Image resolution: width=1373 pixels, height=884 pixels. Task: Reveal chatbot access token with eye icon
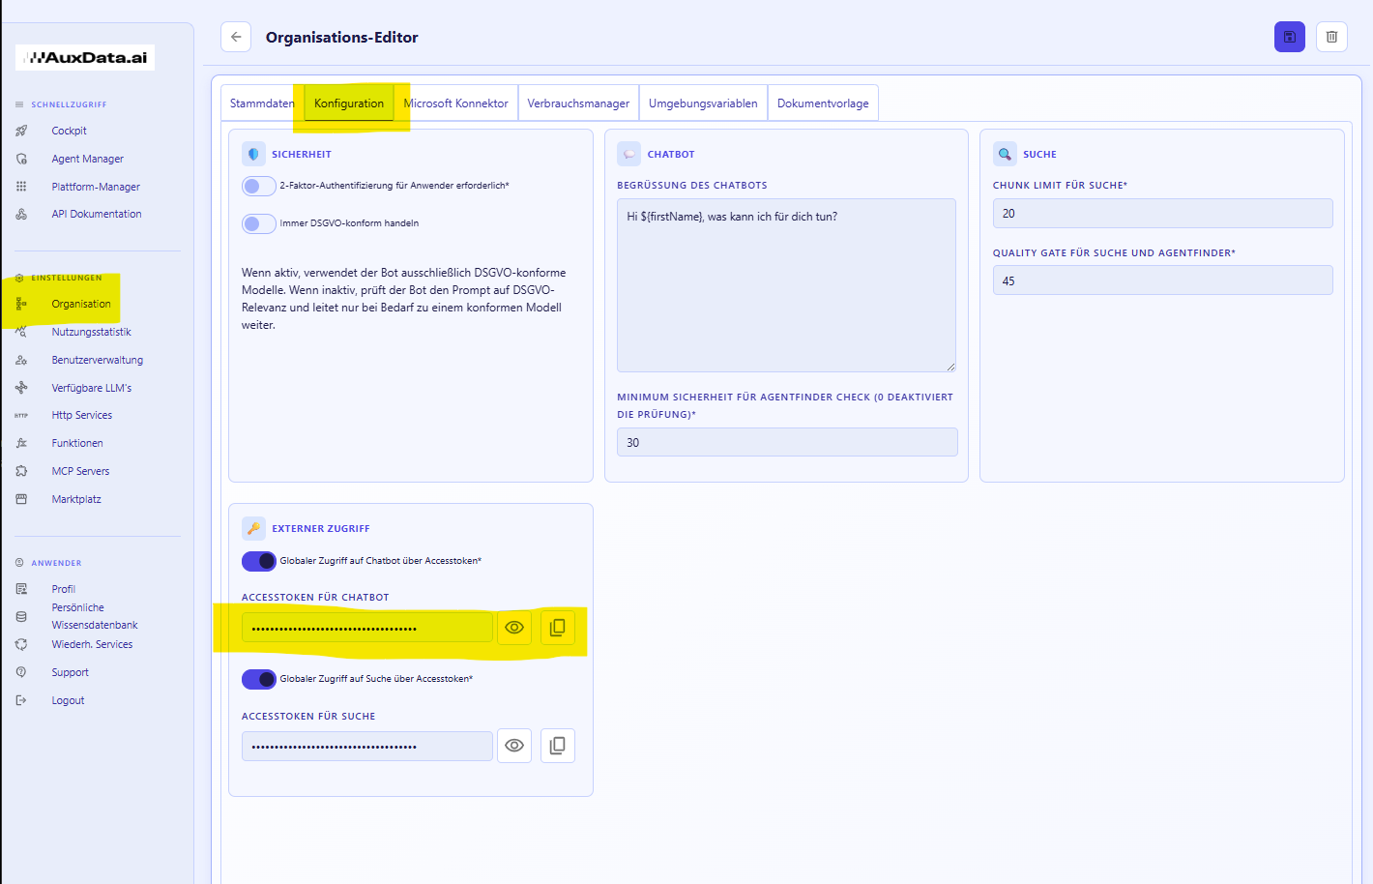[x=514, y=628]
